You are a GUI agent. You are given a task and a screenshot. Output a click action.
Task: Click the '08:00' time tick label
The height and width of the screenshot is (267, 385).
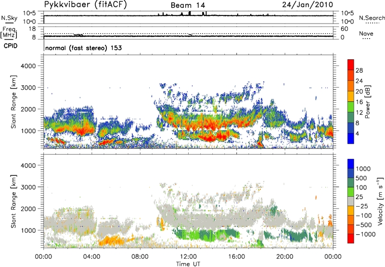pyautogui.click(x=140, y=257)
